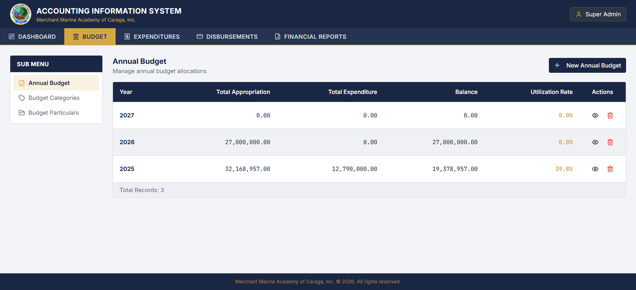Click the Total Appropriation column header

[x=243, y=92]
